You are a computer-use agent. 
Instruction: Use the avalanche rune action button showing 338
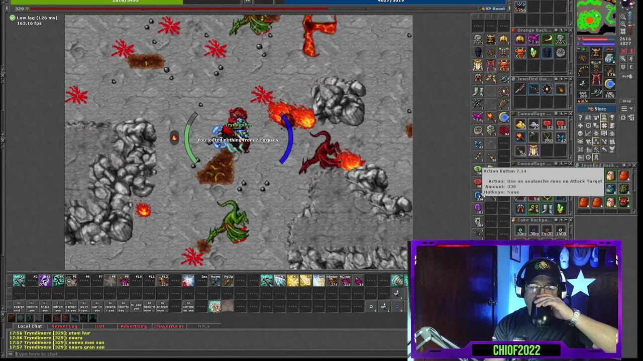478,195
